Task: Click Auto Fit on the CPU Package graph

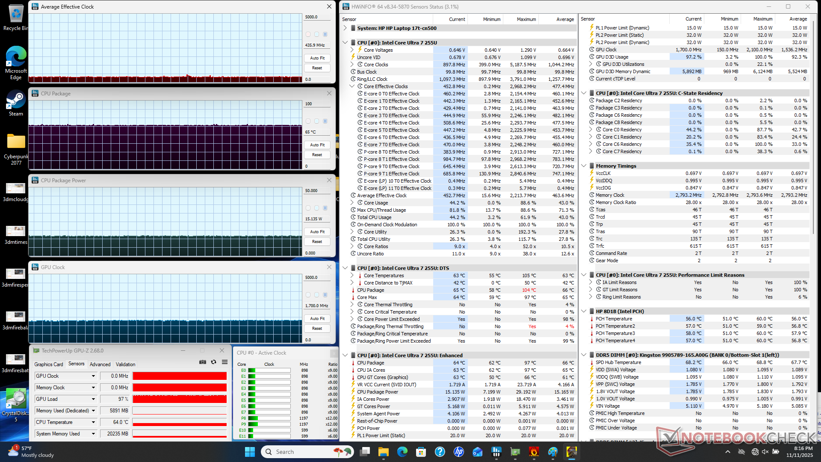Action: (x=317, y=145)
